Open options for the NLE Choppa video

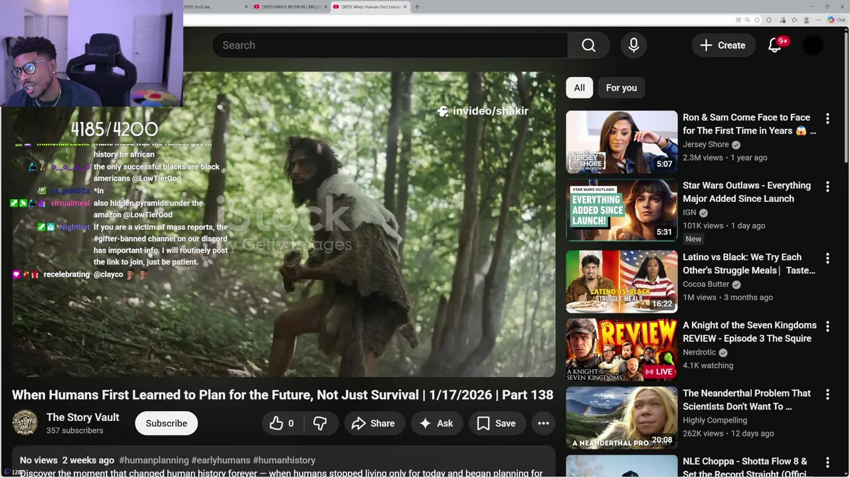click(827, 463)
